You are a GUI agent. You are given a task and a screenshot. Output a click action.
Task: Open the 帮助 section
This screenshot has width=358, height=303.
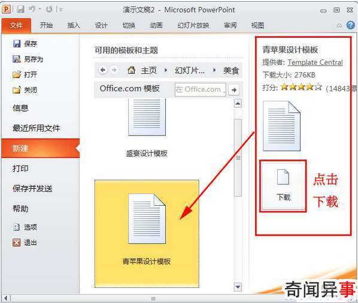tap(20, 209)
